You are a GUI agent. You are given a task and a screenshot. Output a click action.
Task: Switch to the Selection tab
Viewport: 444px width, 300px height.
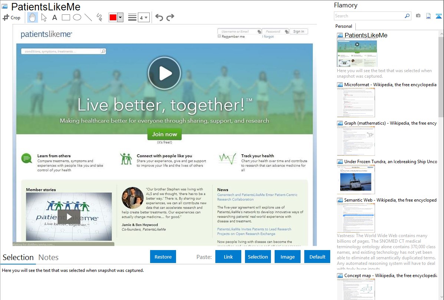pos(18,257)
